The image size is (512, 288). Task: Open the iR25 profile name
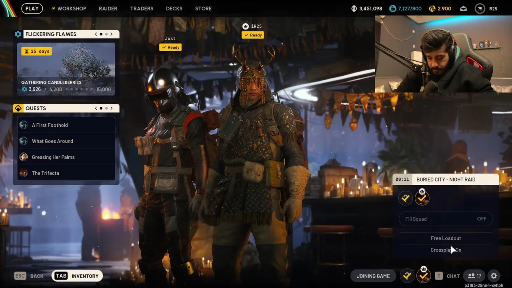[493, 8]
